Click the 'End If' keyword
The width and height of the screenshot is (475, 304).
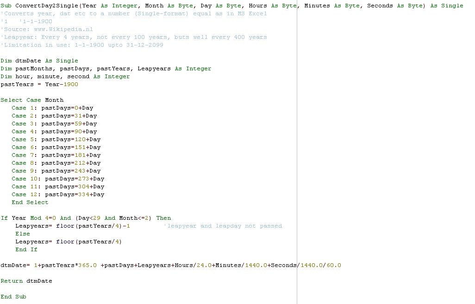(26, 249)
